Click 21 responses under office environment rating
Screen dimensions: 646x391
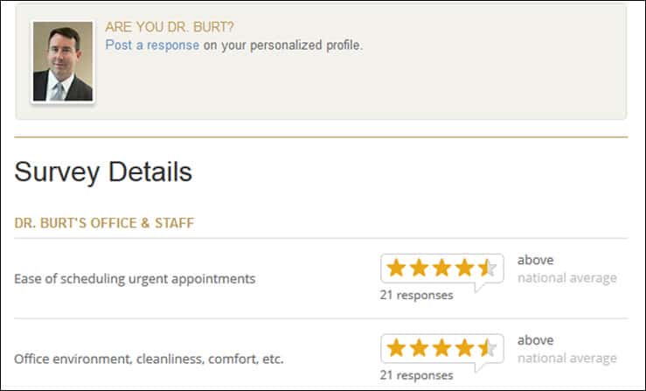point(416,375)
